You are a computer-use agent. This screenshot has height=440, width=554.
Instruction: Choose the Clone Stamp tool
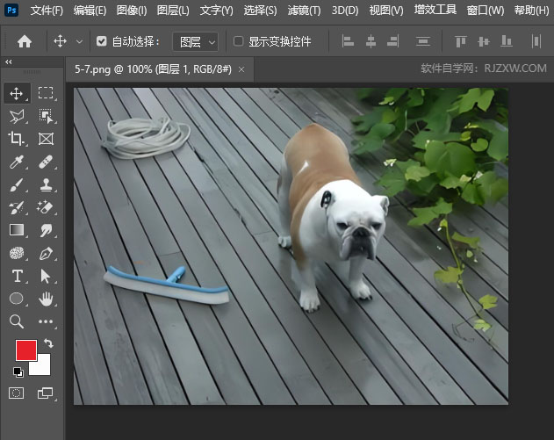pyautogui.click(x=46, y=184)
